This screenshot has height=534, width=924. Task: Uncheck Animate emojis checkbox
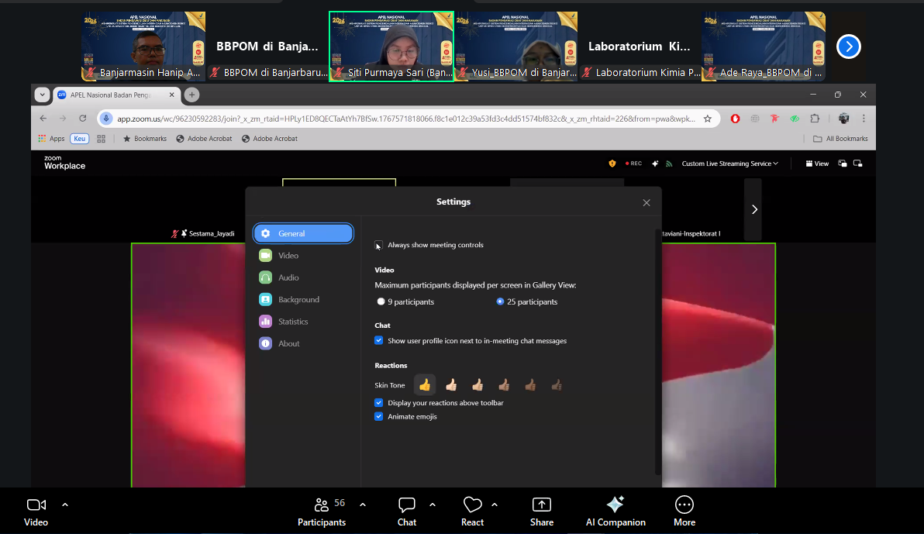click(379, 416)
